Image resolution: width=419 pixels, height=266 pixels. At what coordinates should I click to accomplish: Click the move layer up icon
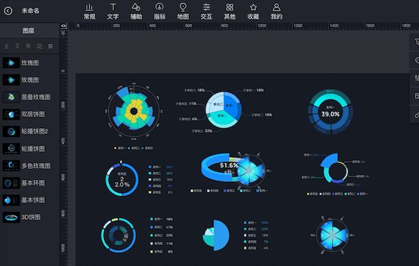(7, 46)
